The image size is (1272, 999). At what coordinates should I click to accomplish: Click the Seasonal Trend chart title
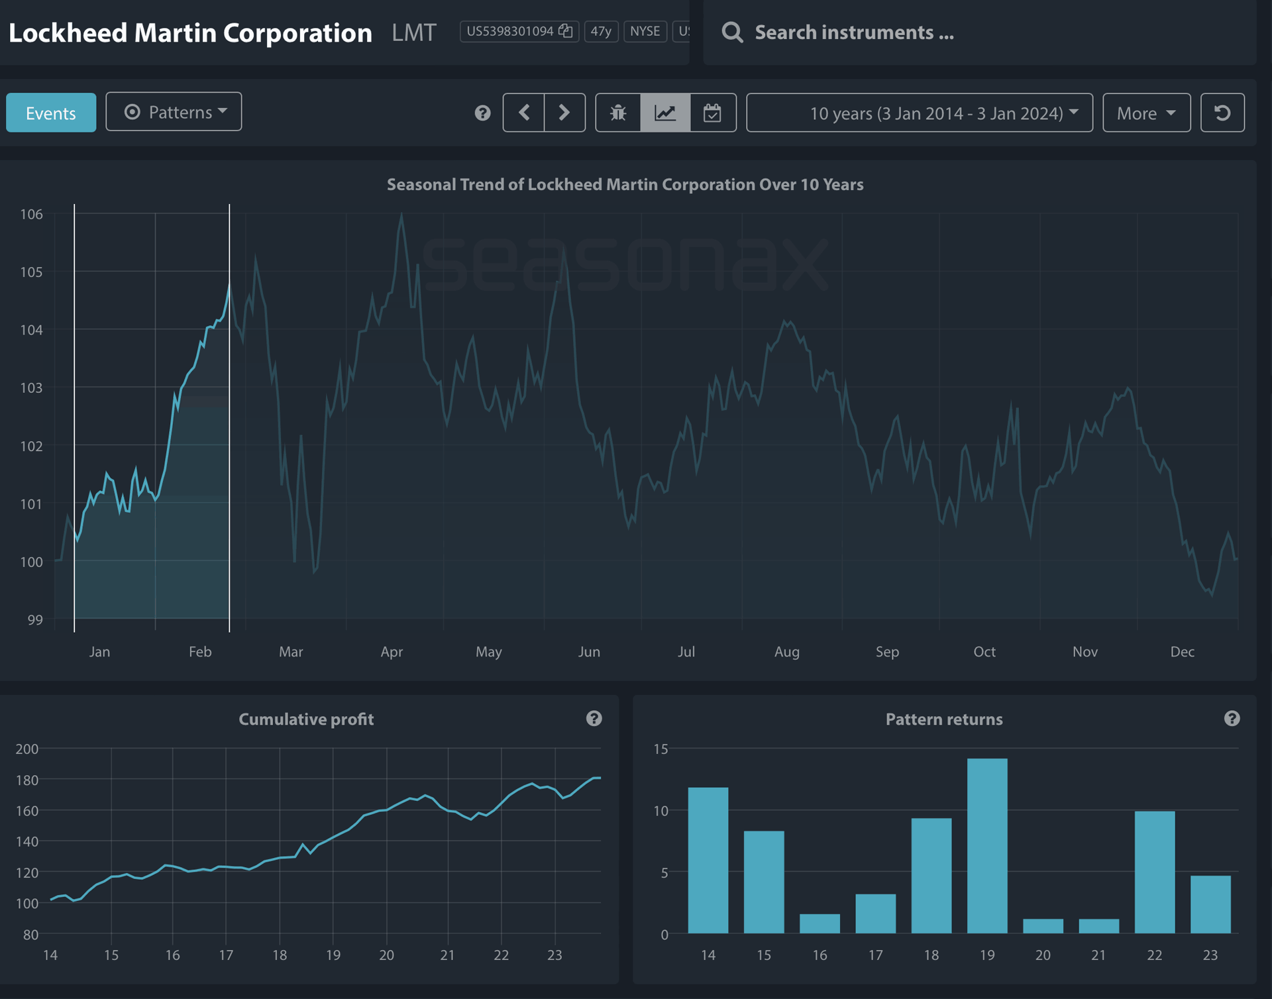625,184
